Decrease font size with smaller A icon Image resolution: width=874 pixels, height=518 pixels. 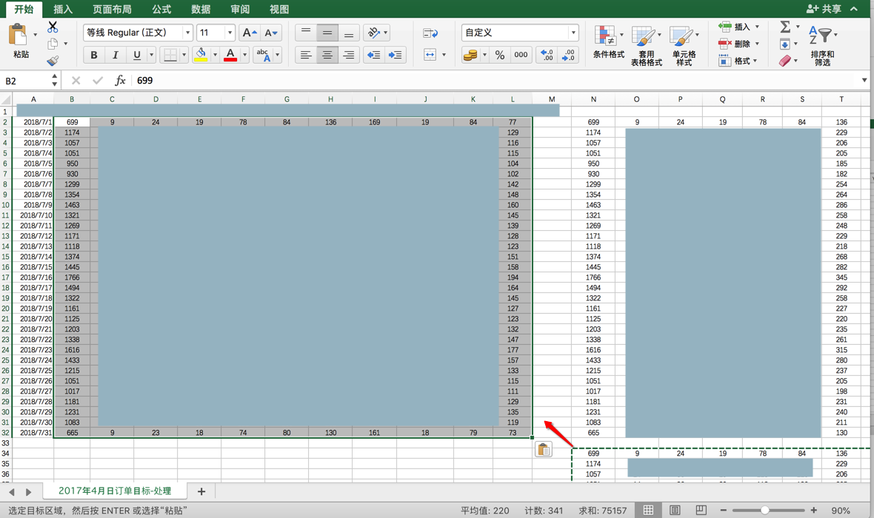point(271,33)
